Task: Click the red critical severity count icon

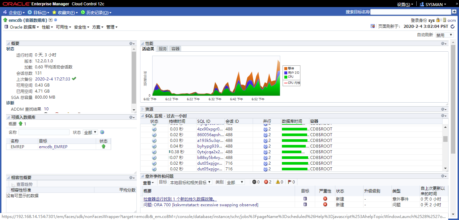Action: (266, 182)
